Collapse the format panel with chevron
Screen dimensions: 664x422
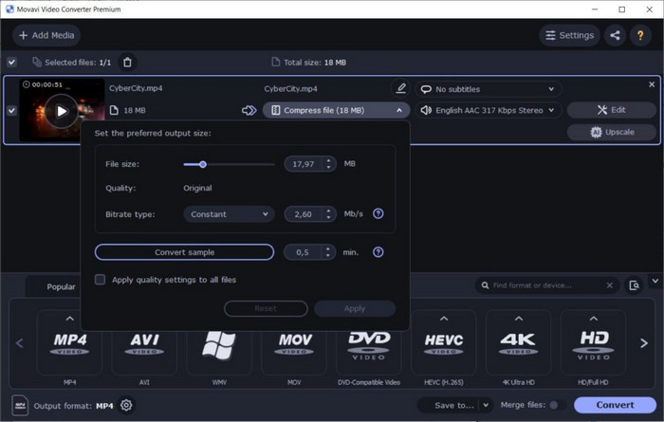655,281
